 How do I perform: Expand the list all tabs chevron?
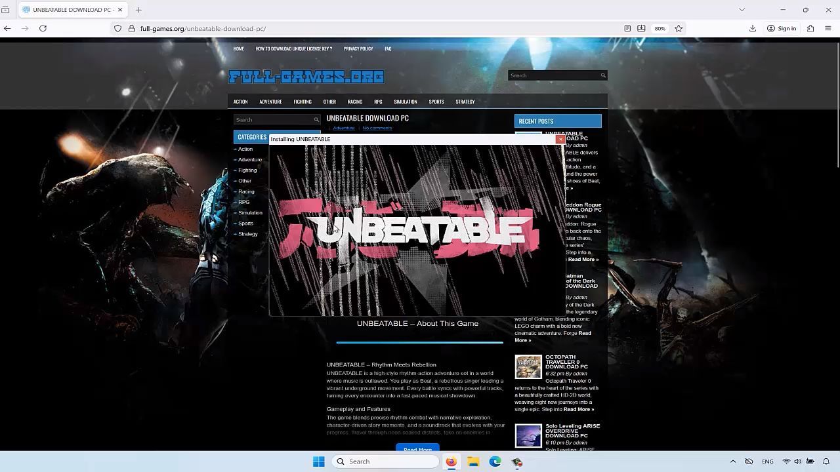[742, 10]
